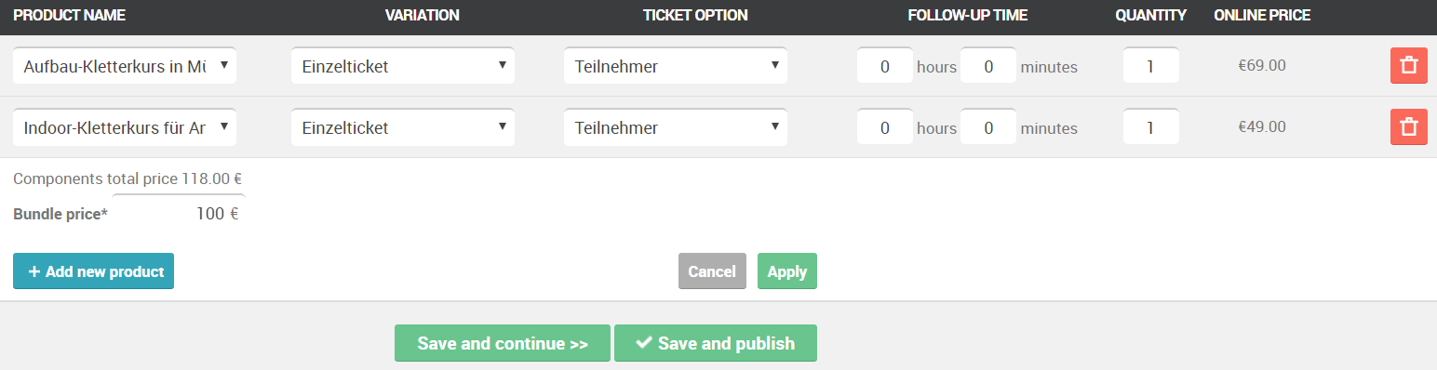This screenshot has height=370, width=1437.
Task: Delete the Aufbau-Kletterkurs row via trash icon
Action: 1408,66
